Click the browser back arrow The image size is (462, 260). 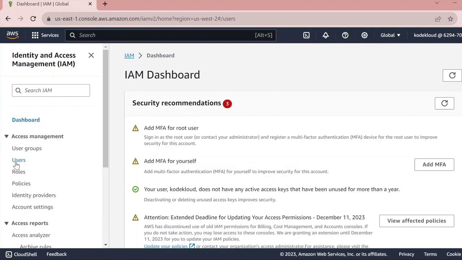[x=8, y=19]
